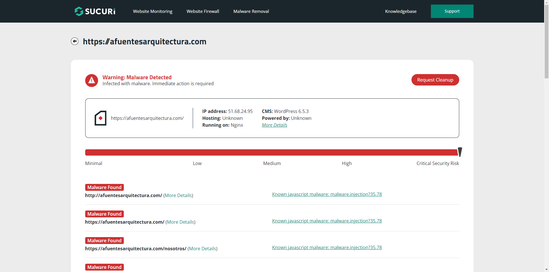Click the High risk label
The image size is (549, 272).
point(347,163)
